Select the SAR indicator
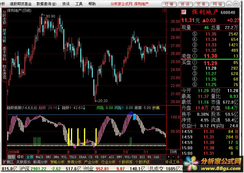 [x=156, y=157]
